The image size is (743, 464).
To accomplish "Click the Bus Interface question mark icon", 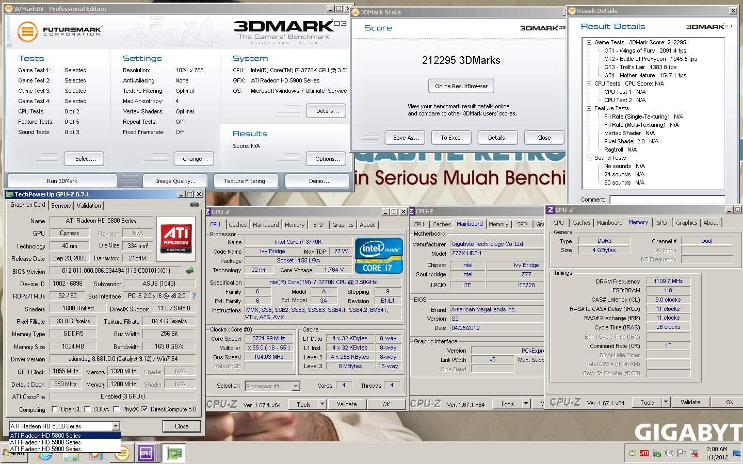I will [x=194, y=296].
